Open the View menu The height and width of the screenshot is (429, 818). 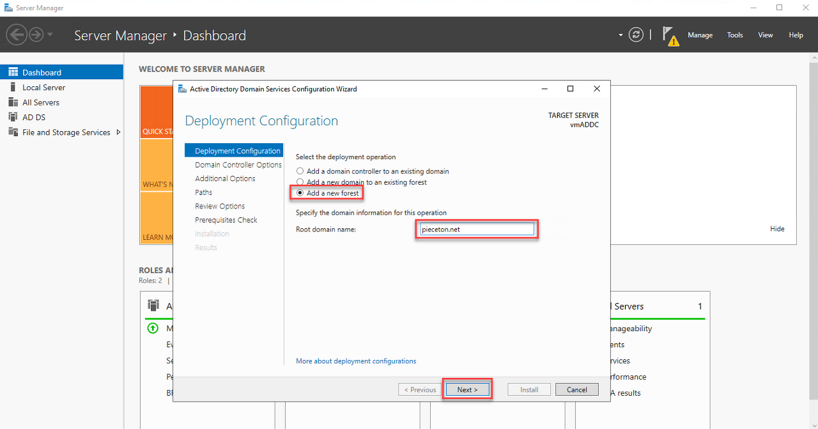766,35
